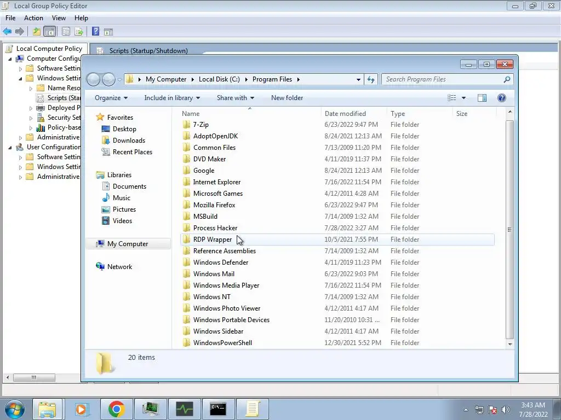Open Command Prompt taskbar icon
The width and height of the screenshot is (561, 420).
point(218,409)
